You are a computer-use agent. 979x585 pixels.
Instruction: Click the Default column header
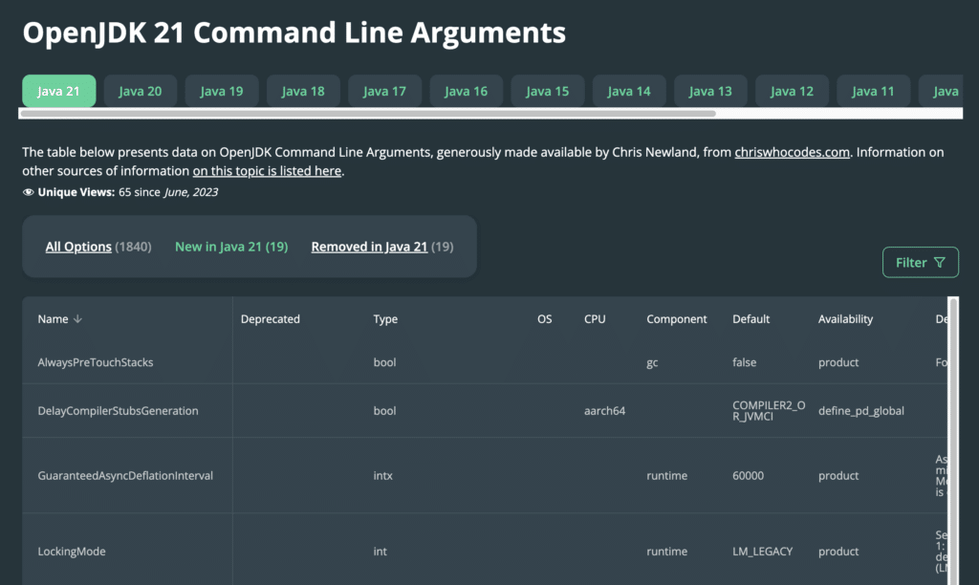tap(751, 319)
